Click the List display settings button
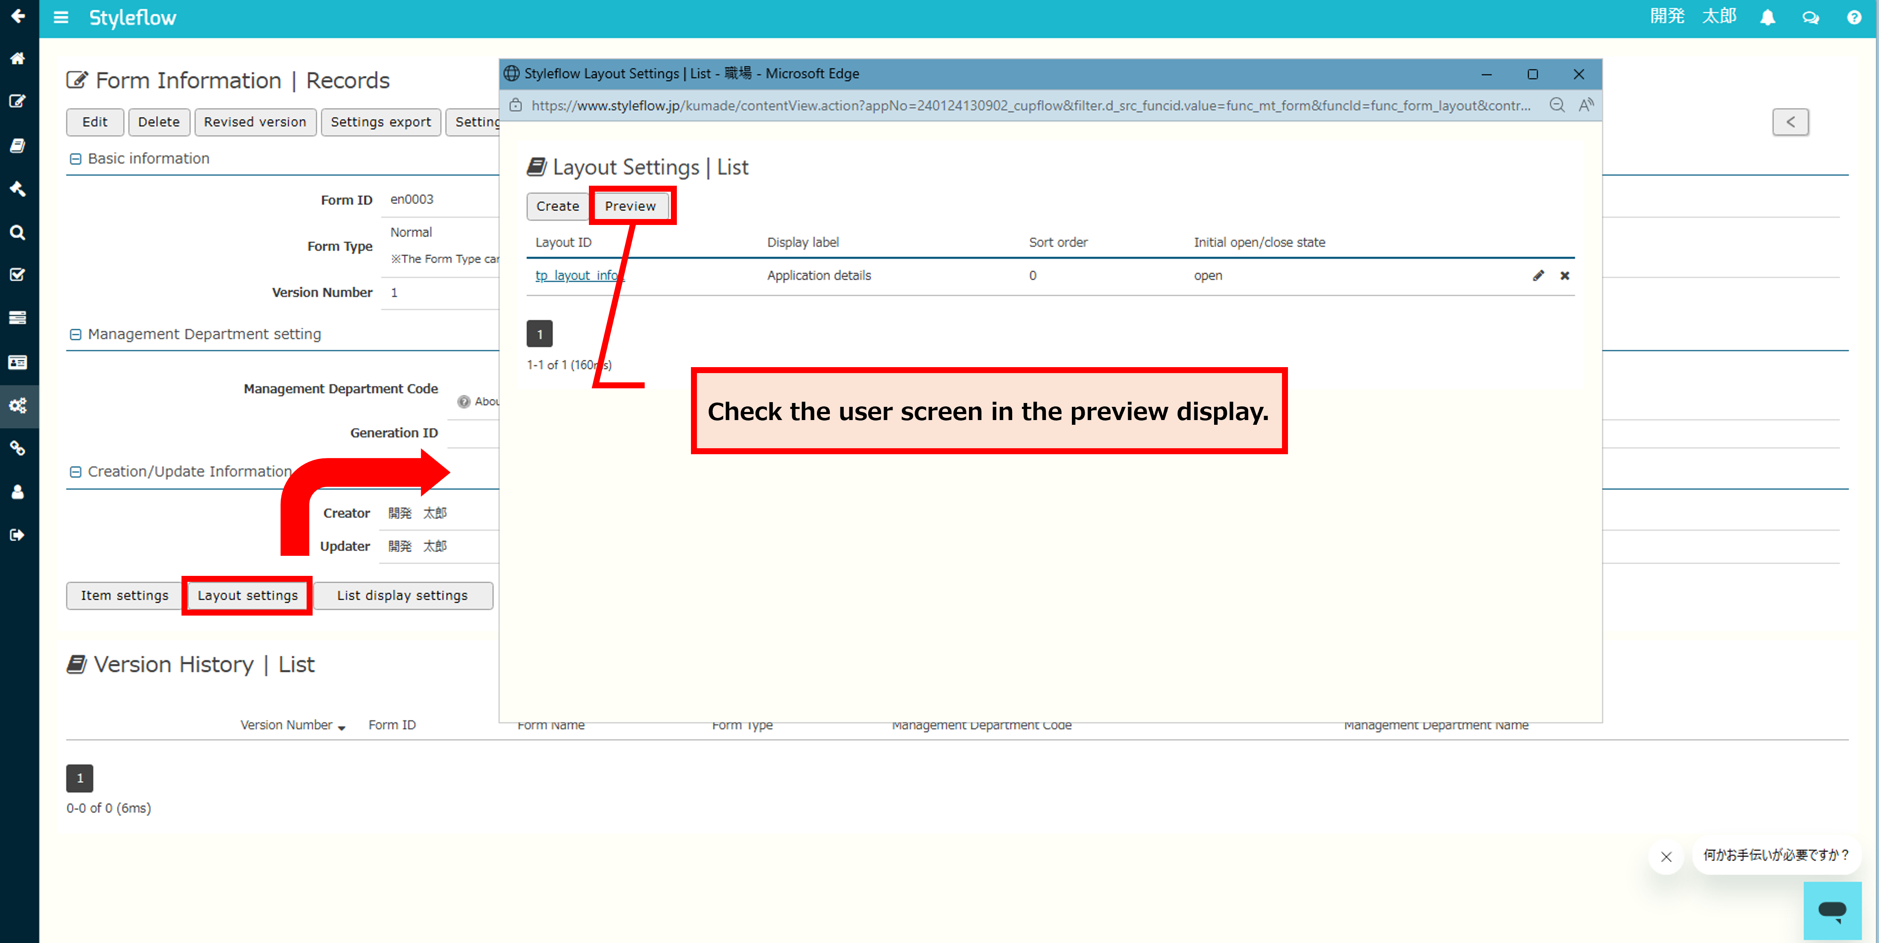 pyautogui.click(x=403, y=595)
